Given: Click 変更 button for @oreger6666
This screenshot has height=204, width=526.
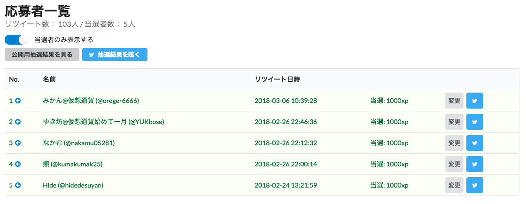Looking at the screenshot, I should (x=454, y=101).
